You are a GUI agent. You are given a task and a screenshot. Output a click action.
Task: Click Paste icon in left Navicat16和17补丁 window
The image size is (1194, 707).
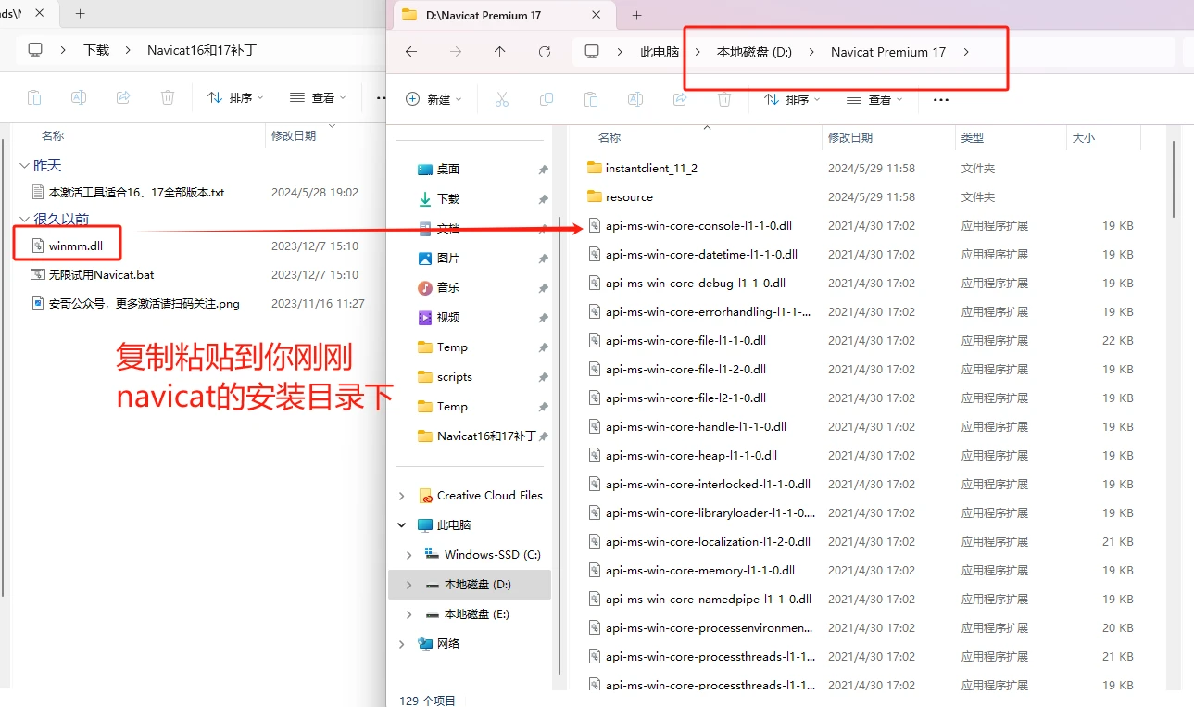[x=34, y=97]
